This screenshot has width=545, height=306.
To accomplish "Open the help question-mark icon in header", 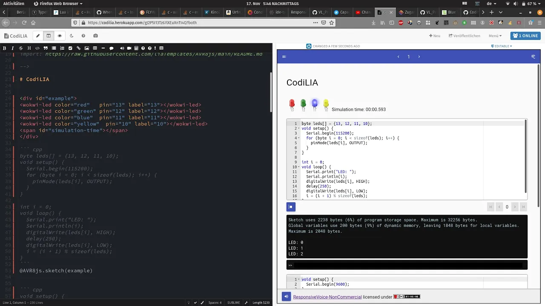I will click(83, 36).
